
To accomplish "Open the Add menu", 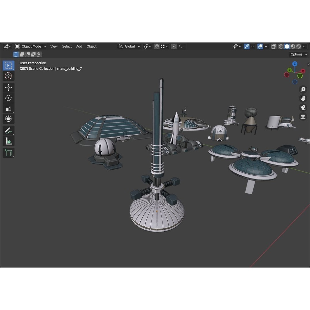I will click(79, 46).
